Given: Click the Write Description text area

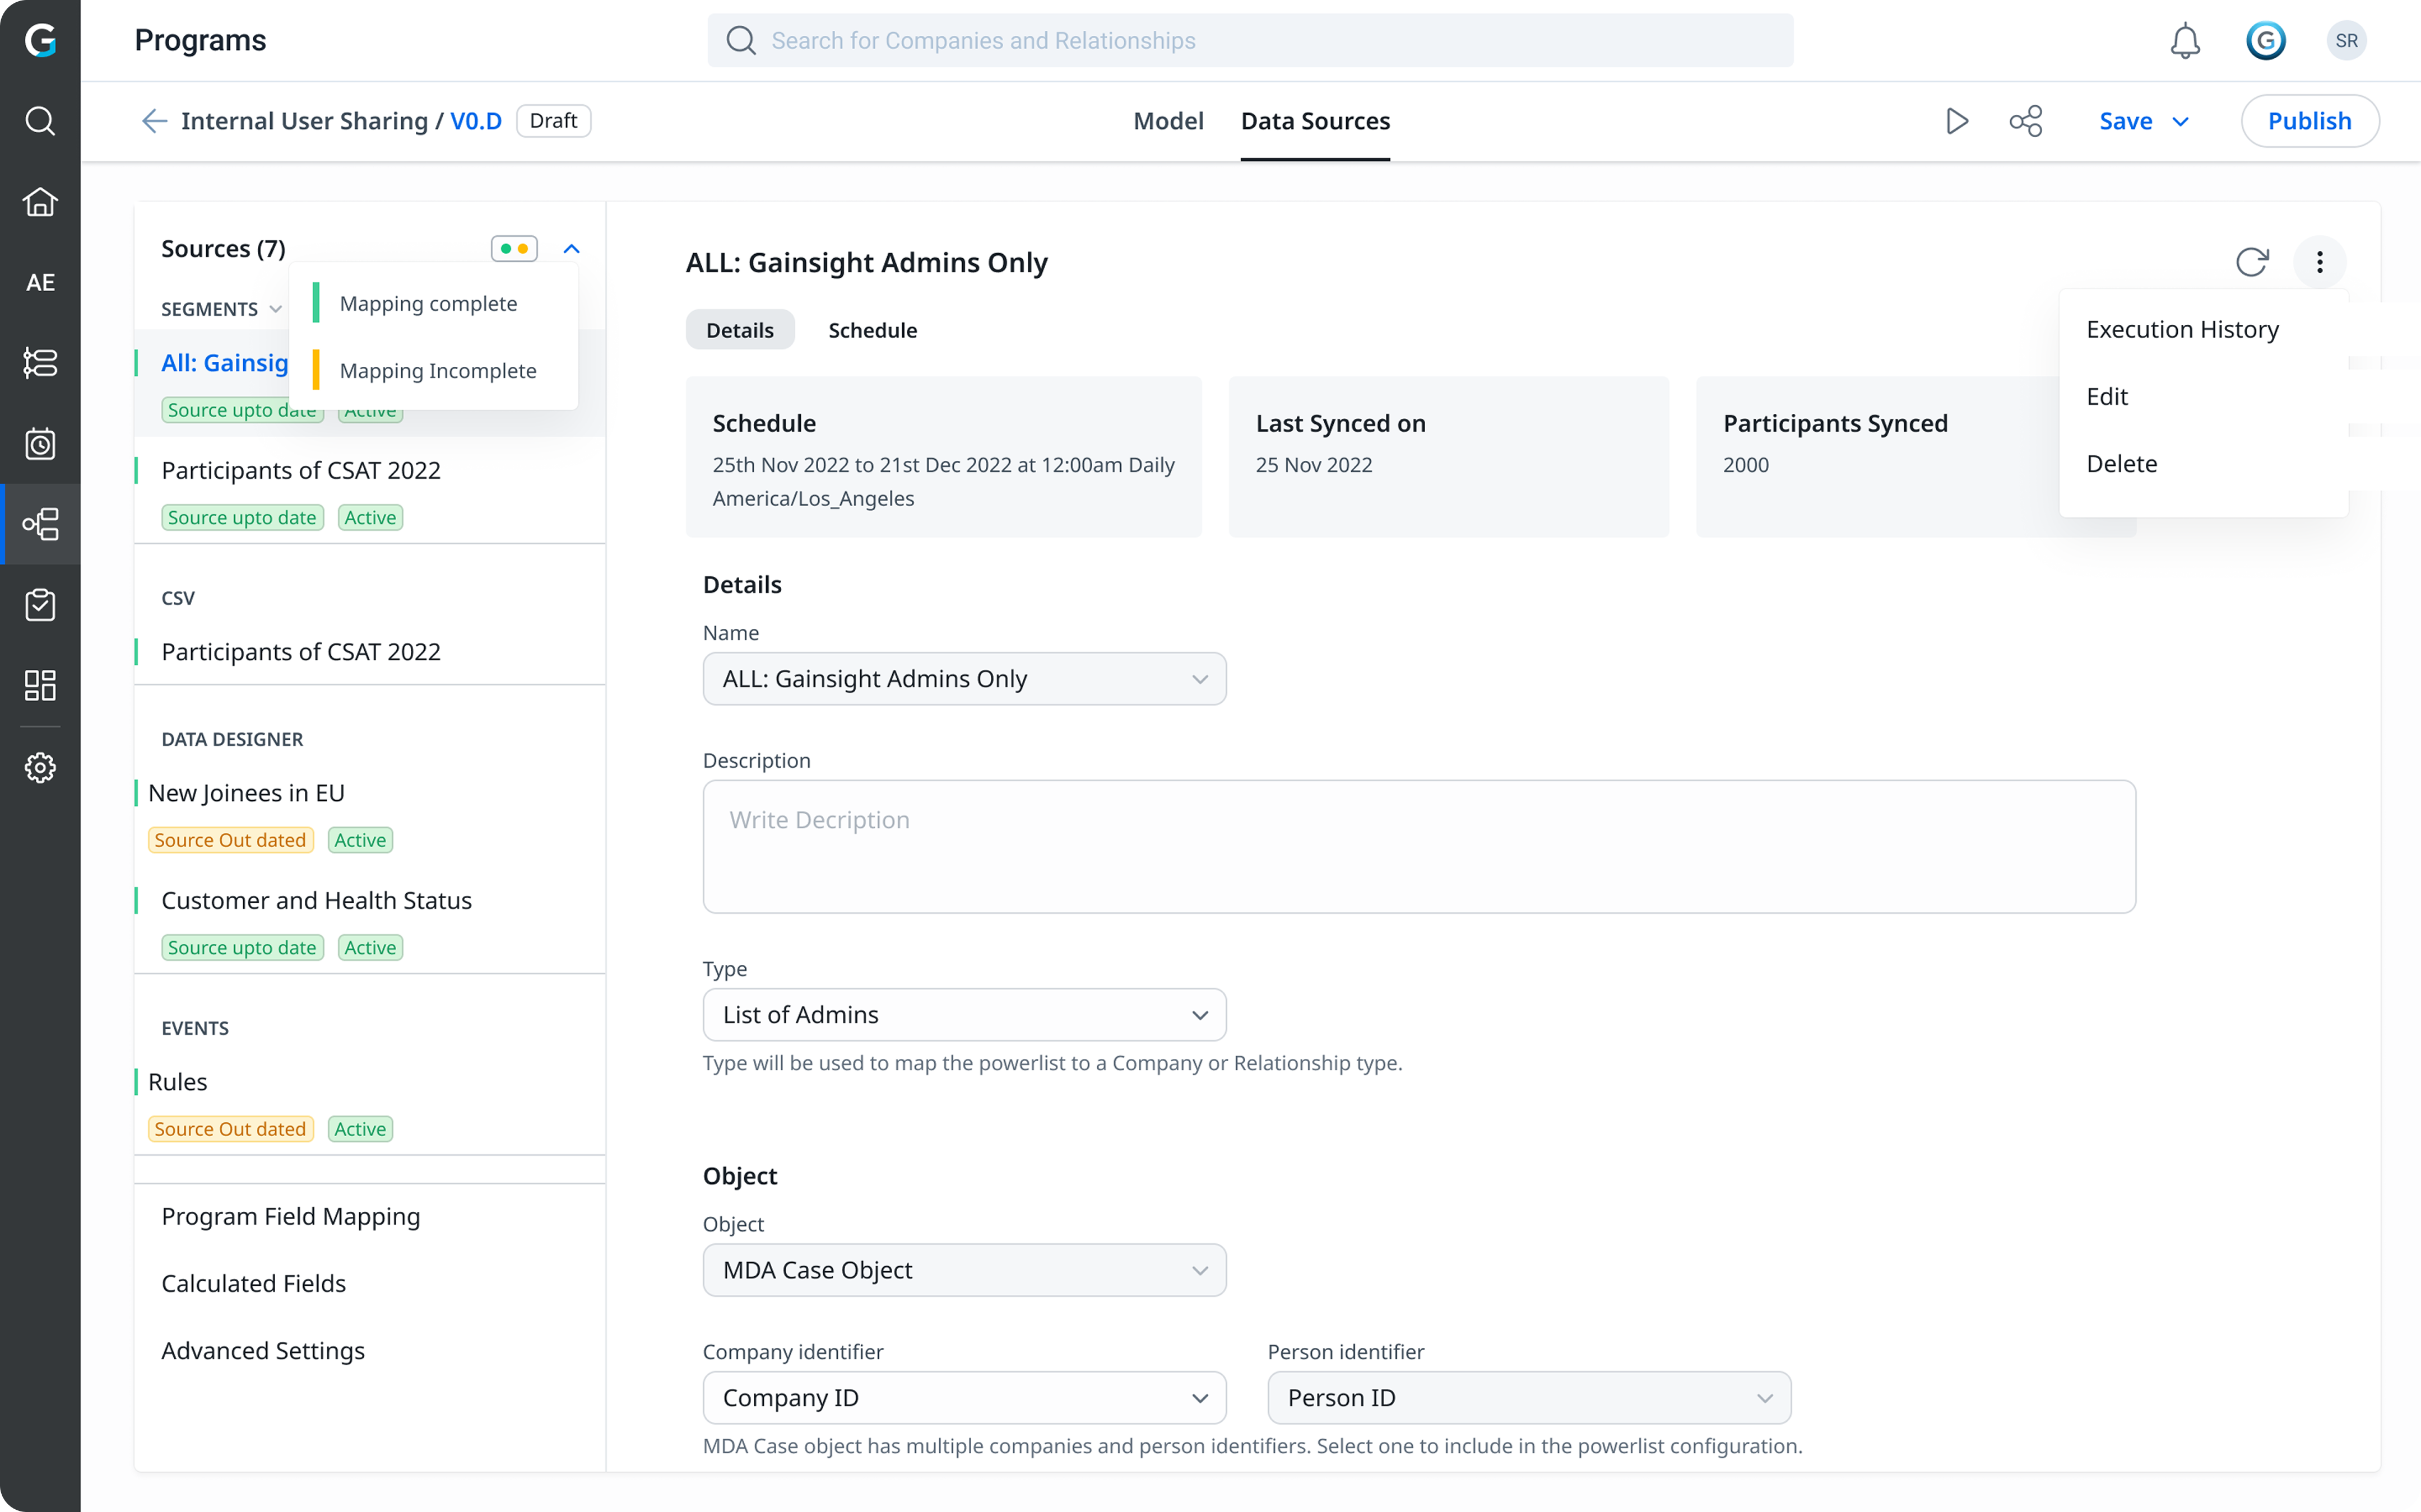Looking at the screenshot, I should tap(1418, 846).
